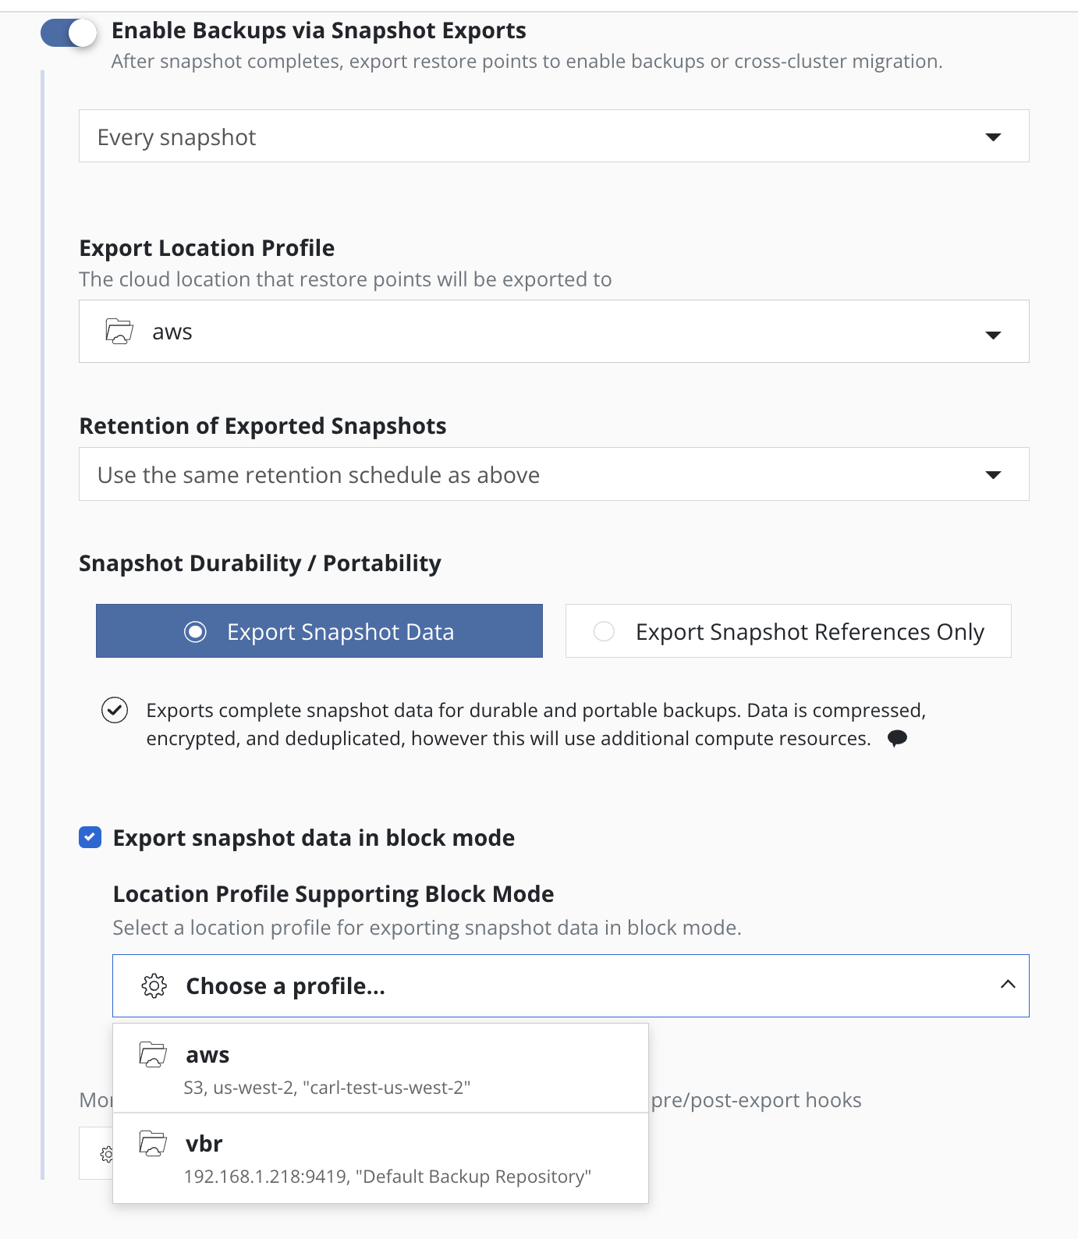Image resolution: width=1078 pixels, height=1239 pixels.
Task: Expand the Export Location Profile dropdown arrow
Action: tap(992, 335)
